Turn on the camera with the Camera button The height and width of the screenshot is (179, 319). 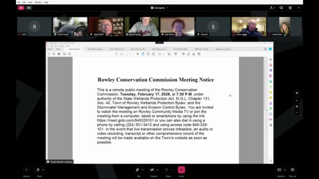pos(152,170)
